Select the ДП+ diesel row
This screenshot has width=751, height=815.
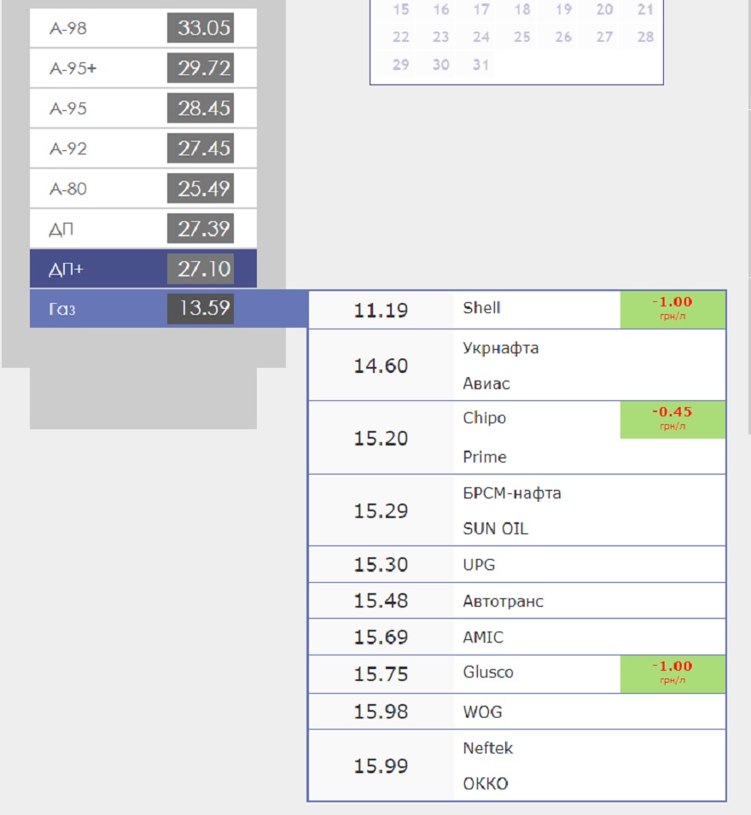click(143, 269)
